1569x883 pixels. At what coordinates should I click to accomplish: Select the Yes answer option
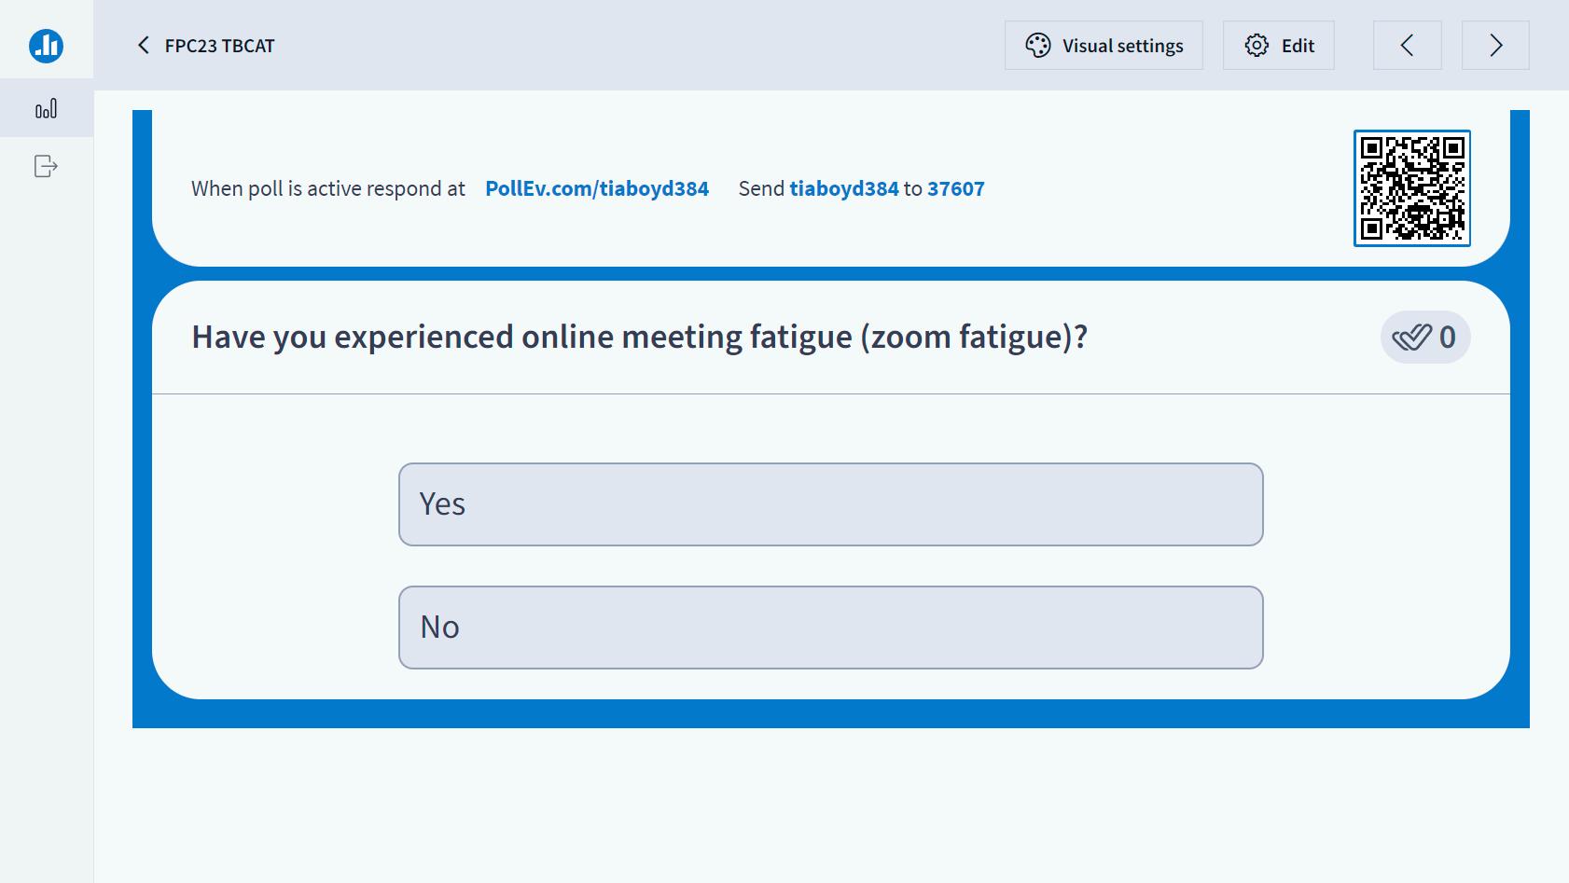click(x=830, y=504)
